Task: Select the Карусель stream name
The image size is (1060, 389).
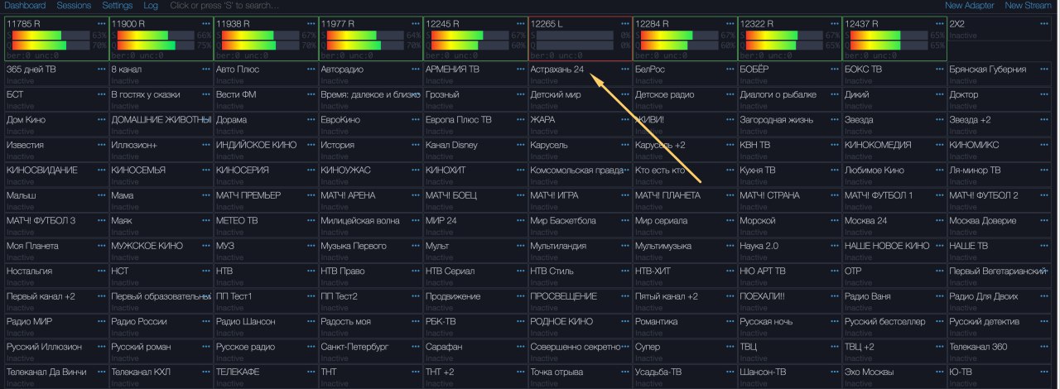Action: pyautogui.click(x=549, y=145)
